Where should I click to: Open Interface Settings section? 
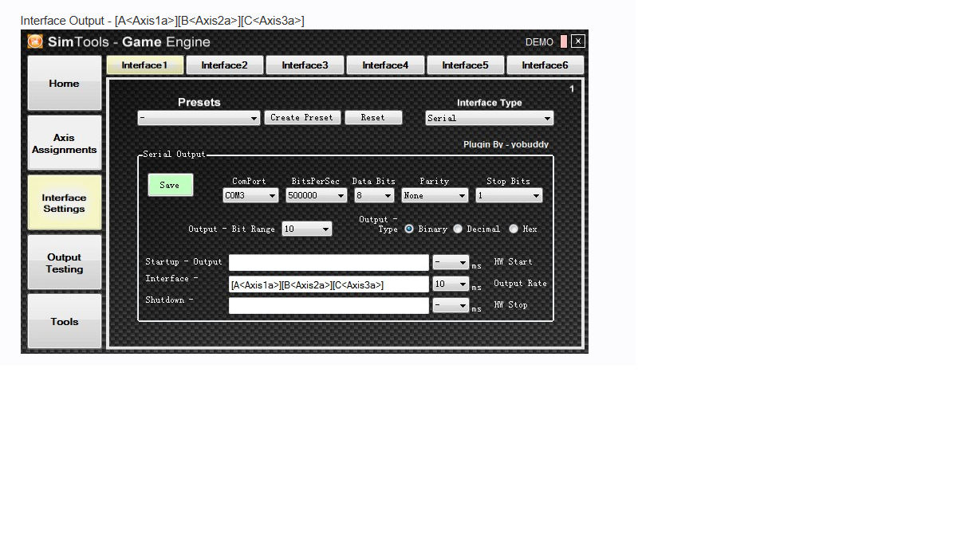point(65,203)
